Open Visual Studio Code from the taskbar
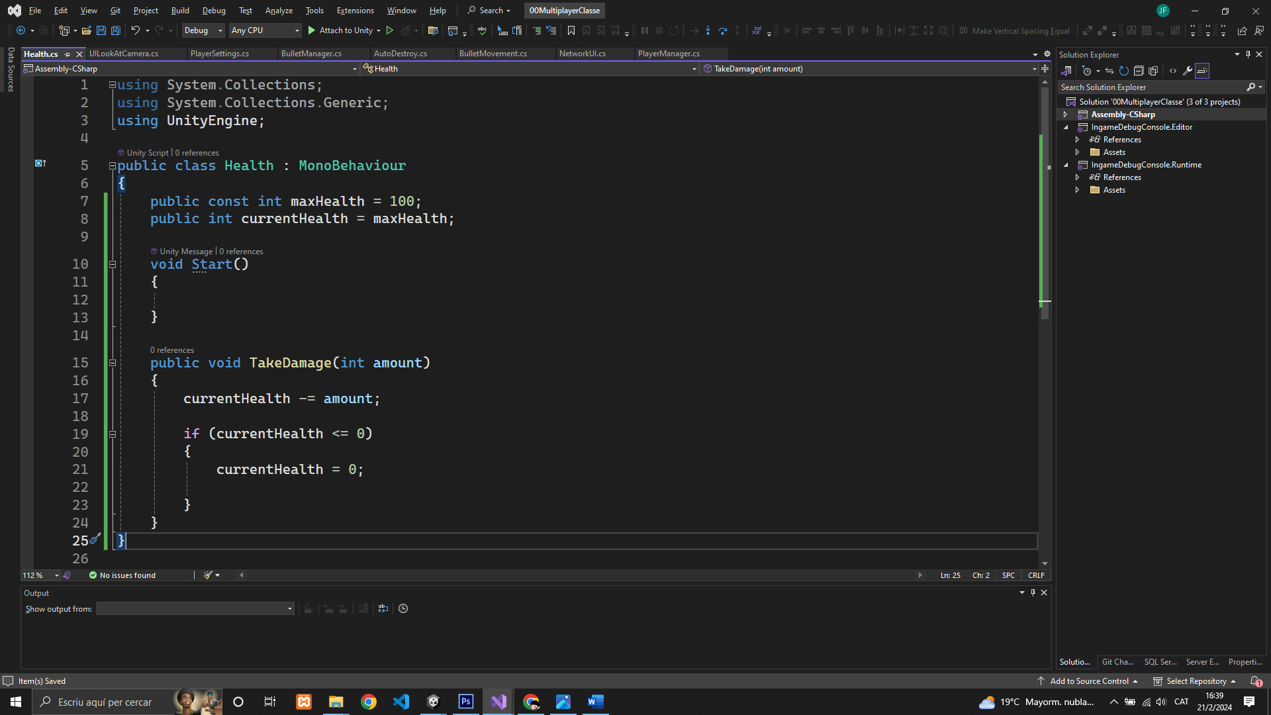 click(401, 702)
